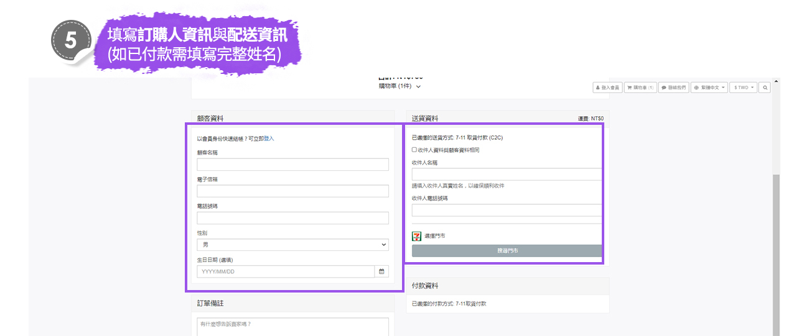
Task: Click the 顧客名稱 input field
Action: tap(292, 165)
